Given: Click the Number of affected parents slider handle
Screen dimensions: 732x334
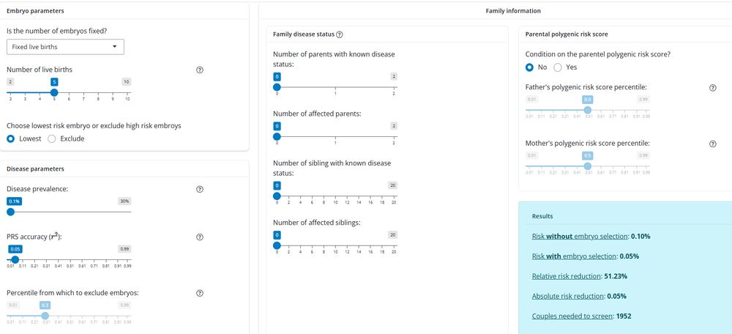Looking at the screenshot, I should 277,136.
